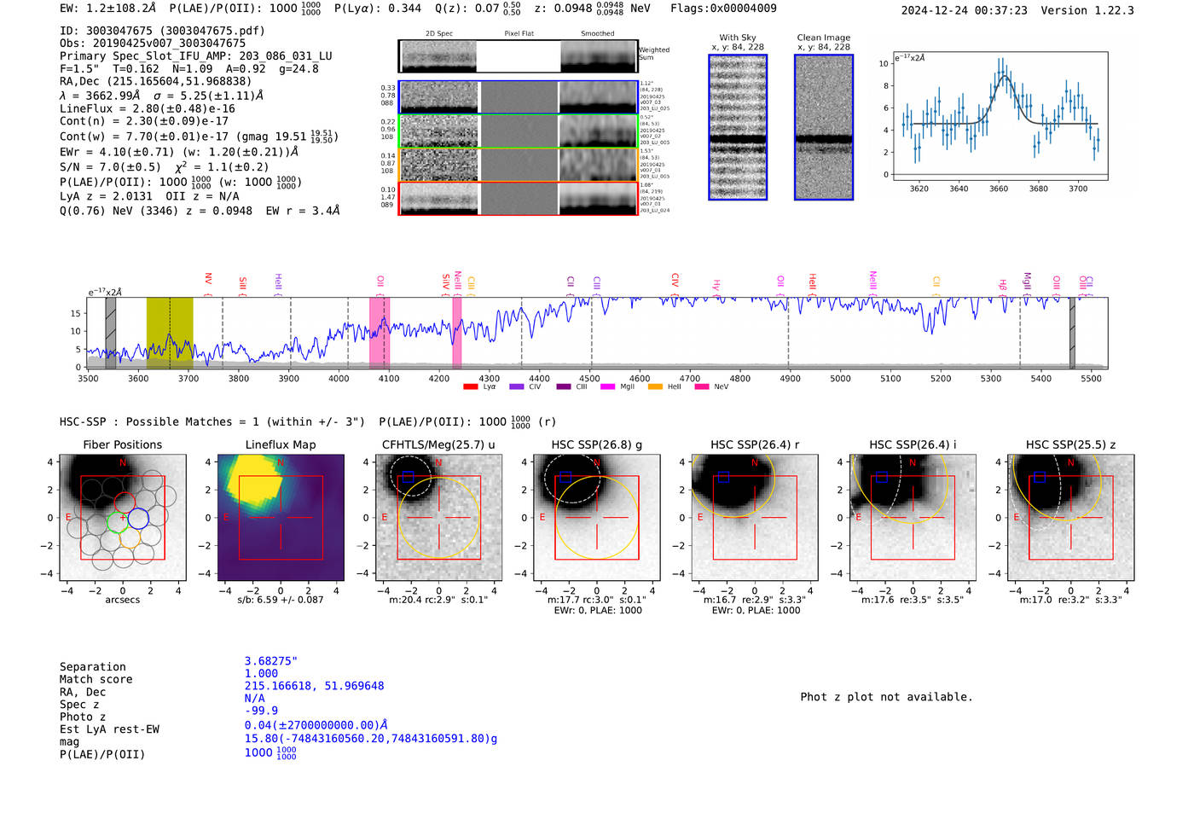Click the Hβ line marker label
1194x813 pixels.
(x=1004, y=285)
